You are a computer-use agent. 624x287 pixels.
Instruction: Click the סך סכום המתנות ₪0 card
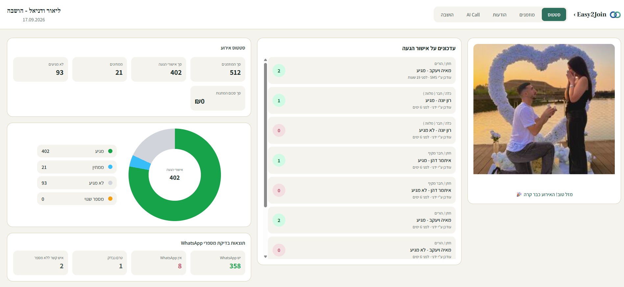pyautogui.click(x=218, y=98)
